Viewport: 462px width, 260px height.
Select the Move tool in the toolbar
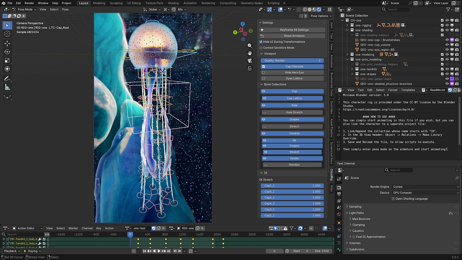point(7,43)
